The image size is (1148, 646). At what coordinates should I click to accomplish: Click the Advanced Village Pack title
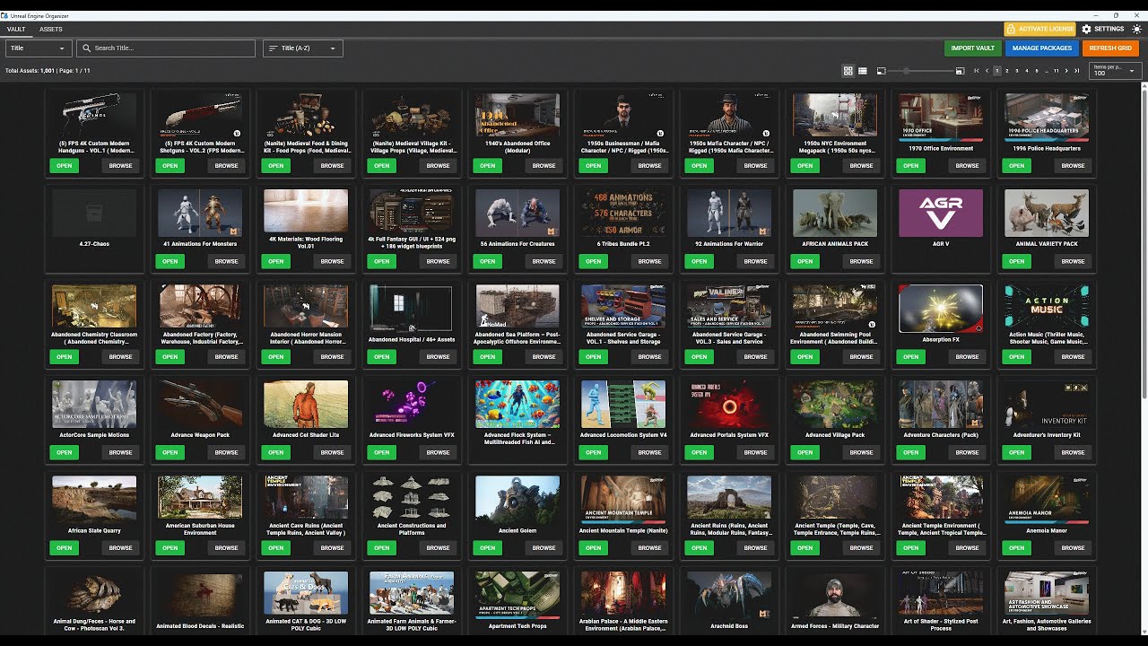pos(835,435)
